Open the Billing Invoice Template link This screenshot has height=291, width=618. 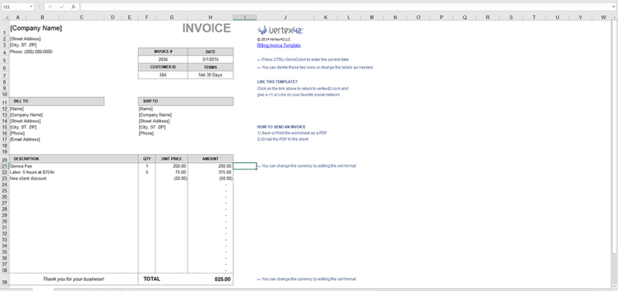[x=278, y=45]
